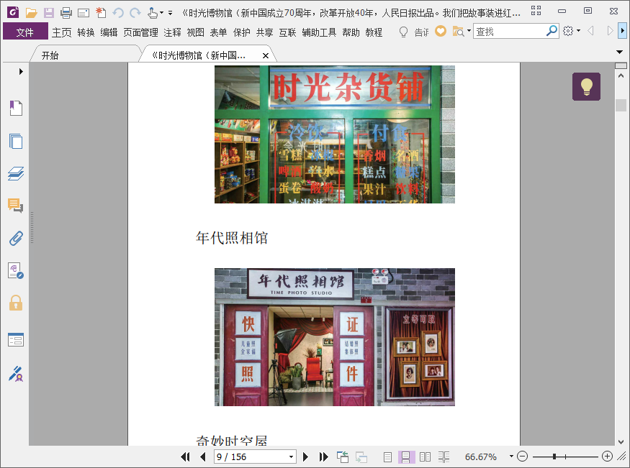
Task: Run search with the magnifier icon
Action: tap(552, 31)
